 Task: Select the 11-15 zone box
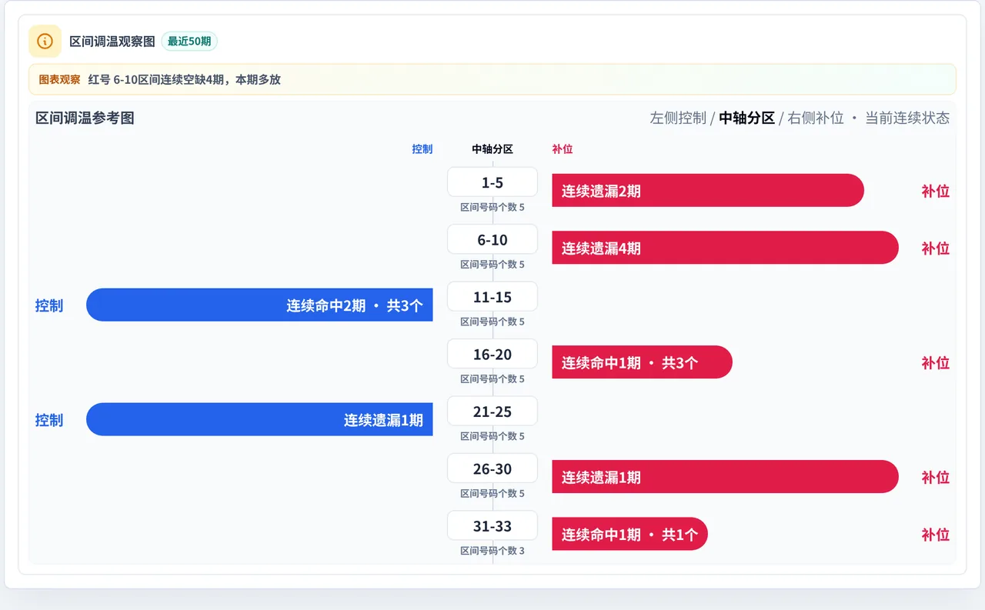pos(492,297)
